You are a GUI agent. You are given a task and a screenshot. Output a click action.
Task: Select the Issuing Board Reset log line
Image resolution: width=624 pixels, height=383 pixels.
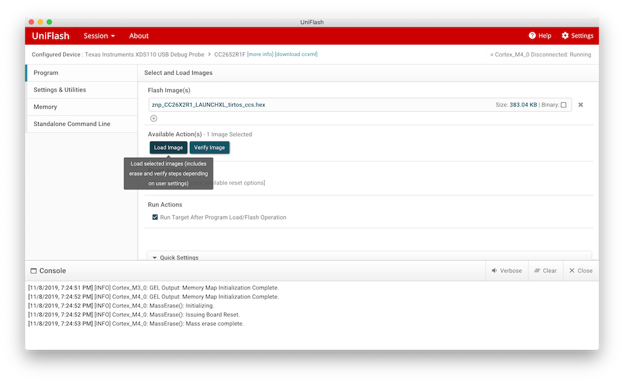pyautogui.click(x=134, y=314)
